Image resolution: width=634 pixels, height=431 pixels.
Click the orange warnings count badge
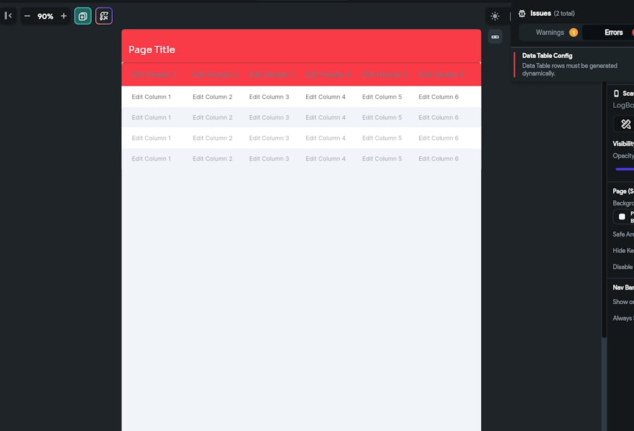click(573, 32)
